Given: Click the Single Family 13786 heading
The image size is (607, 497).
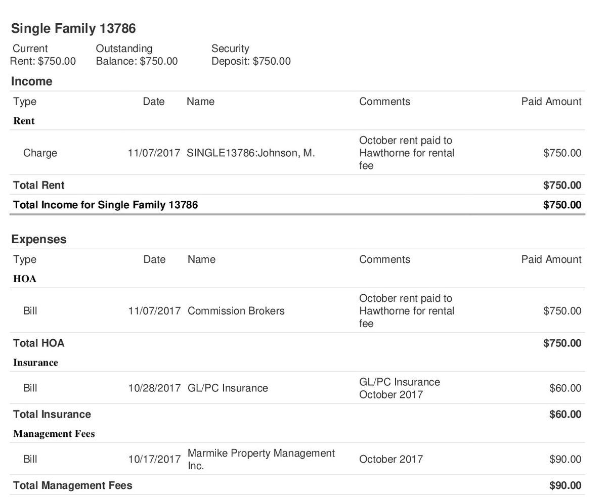Looking at the screenshot, I should point(73,28).
